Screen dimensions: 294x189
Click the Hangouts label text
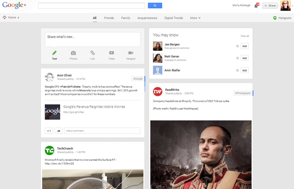click(x=285, y=18)
